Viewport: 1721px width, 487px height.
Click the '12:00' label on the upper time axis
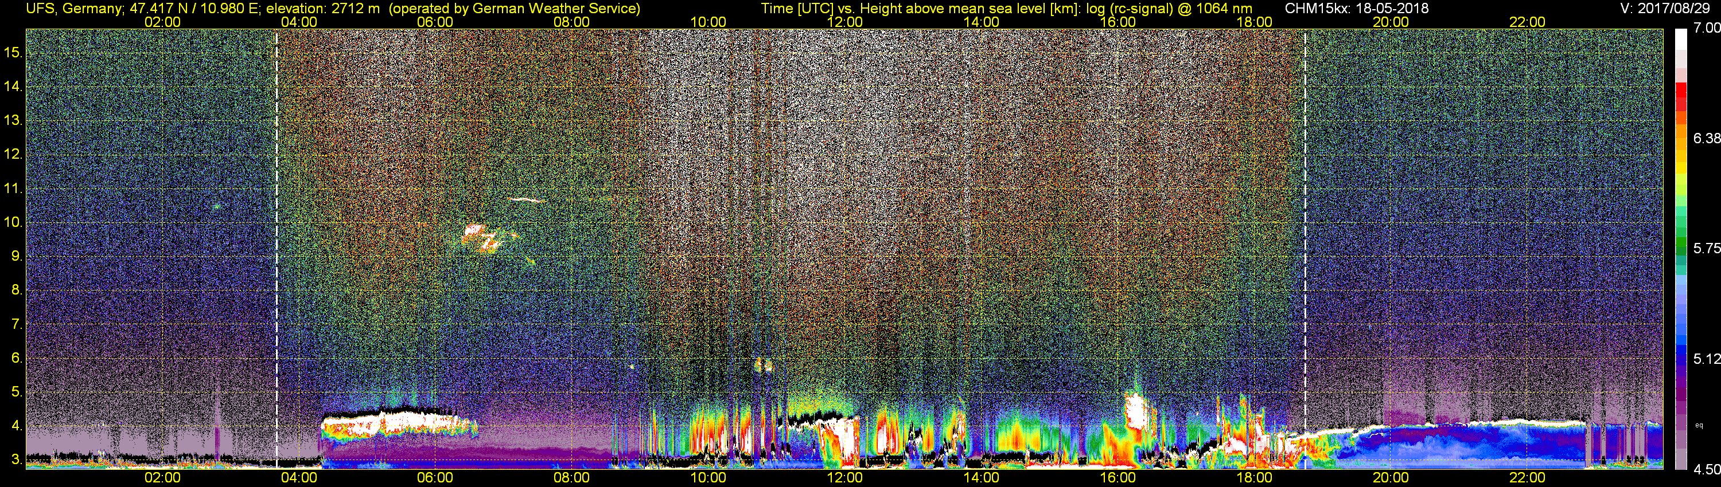(844, 22)
